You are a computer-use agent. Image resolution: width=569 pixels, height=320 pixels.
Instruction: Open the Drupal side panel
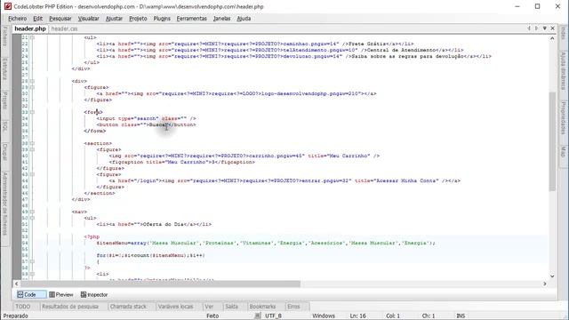pos(5,152)
